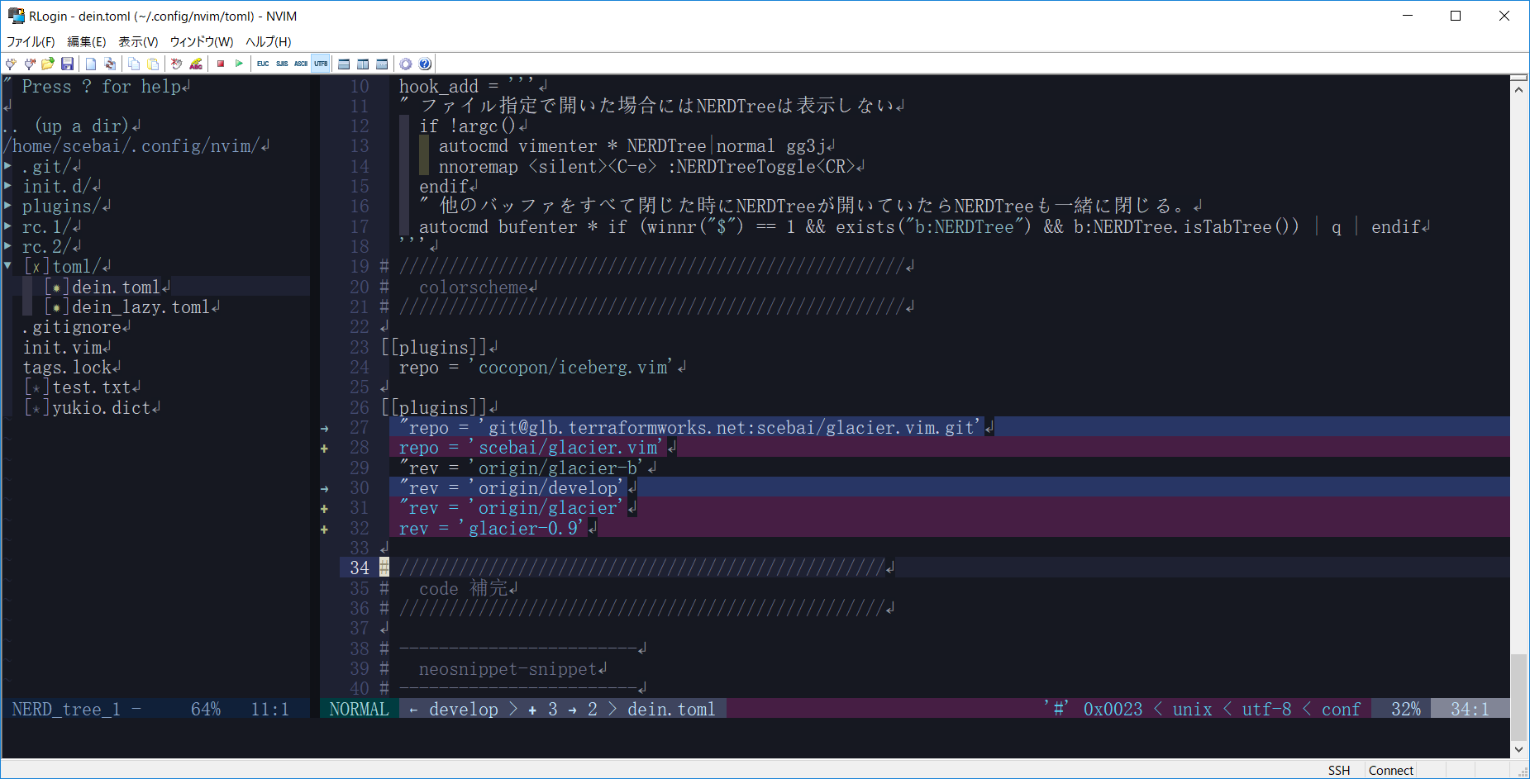Viewport: 1530px width, 779px height.
Task: Click line number 34 in the gutter
Action: point(359,568)
